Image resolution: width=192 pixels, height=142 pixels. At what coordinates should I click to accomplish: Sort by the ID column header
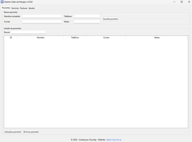pos(11,37)
